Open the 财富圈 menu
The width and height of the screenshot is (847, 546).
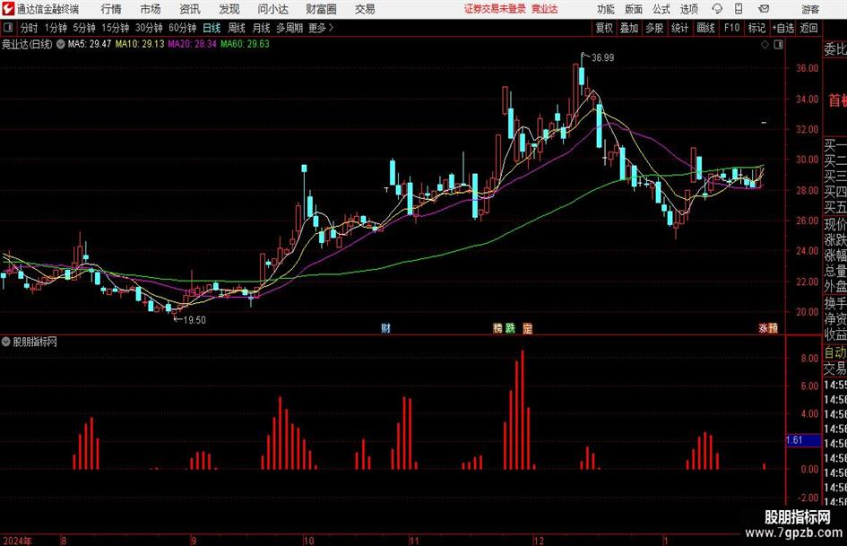coord(321,9)
